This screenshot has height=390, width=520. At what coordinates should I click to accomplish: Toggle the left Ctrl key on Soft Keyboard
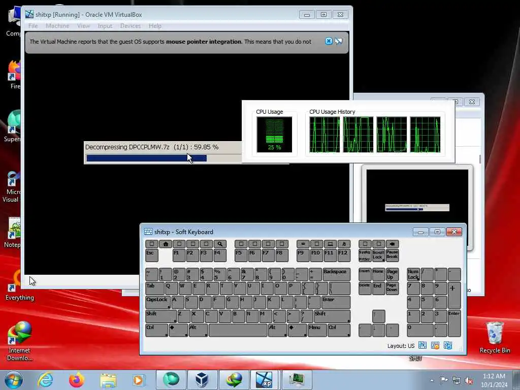157,330
